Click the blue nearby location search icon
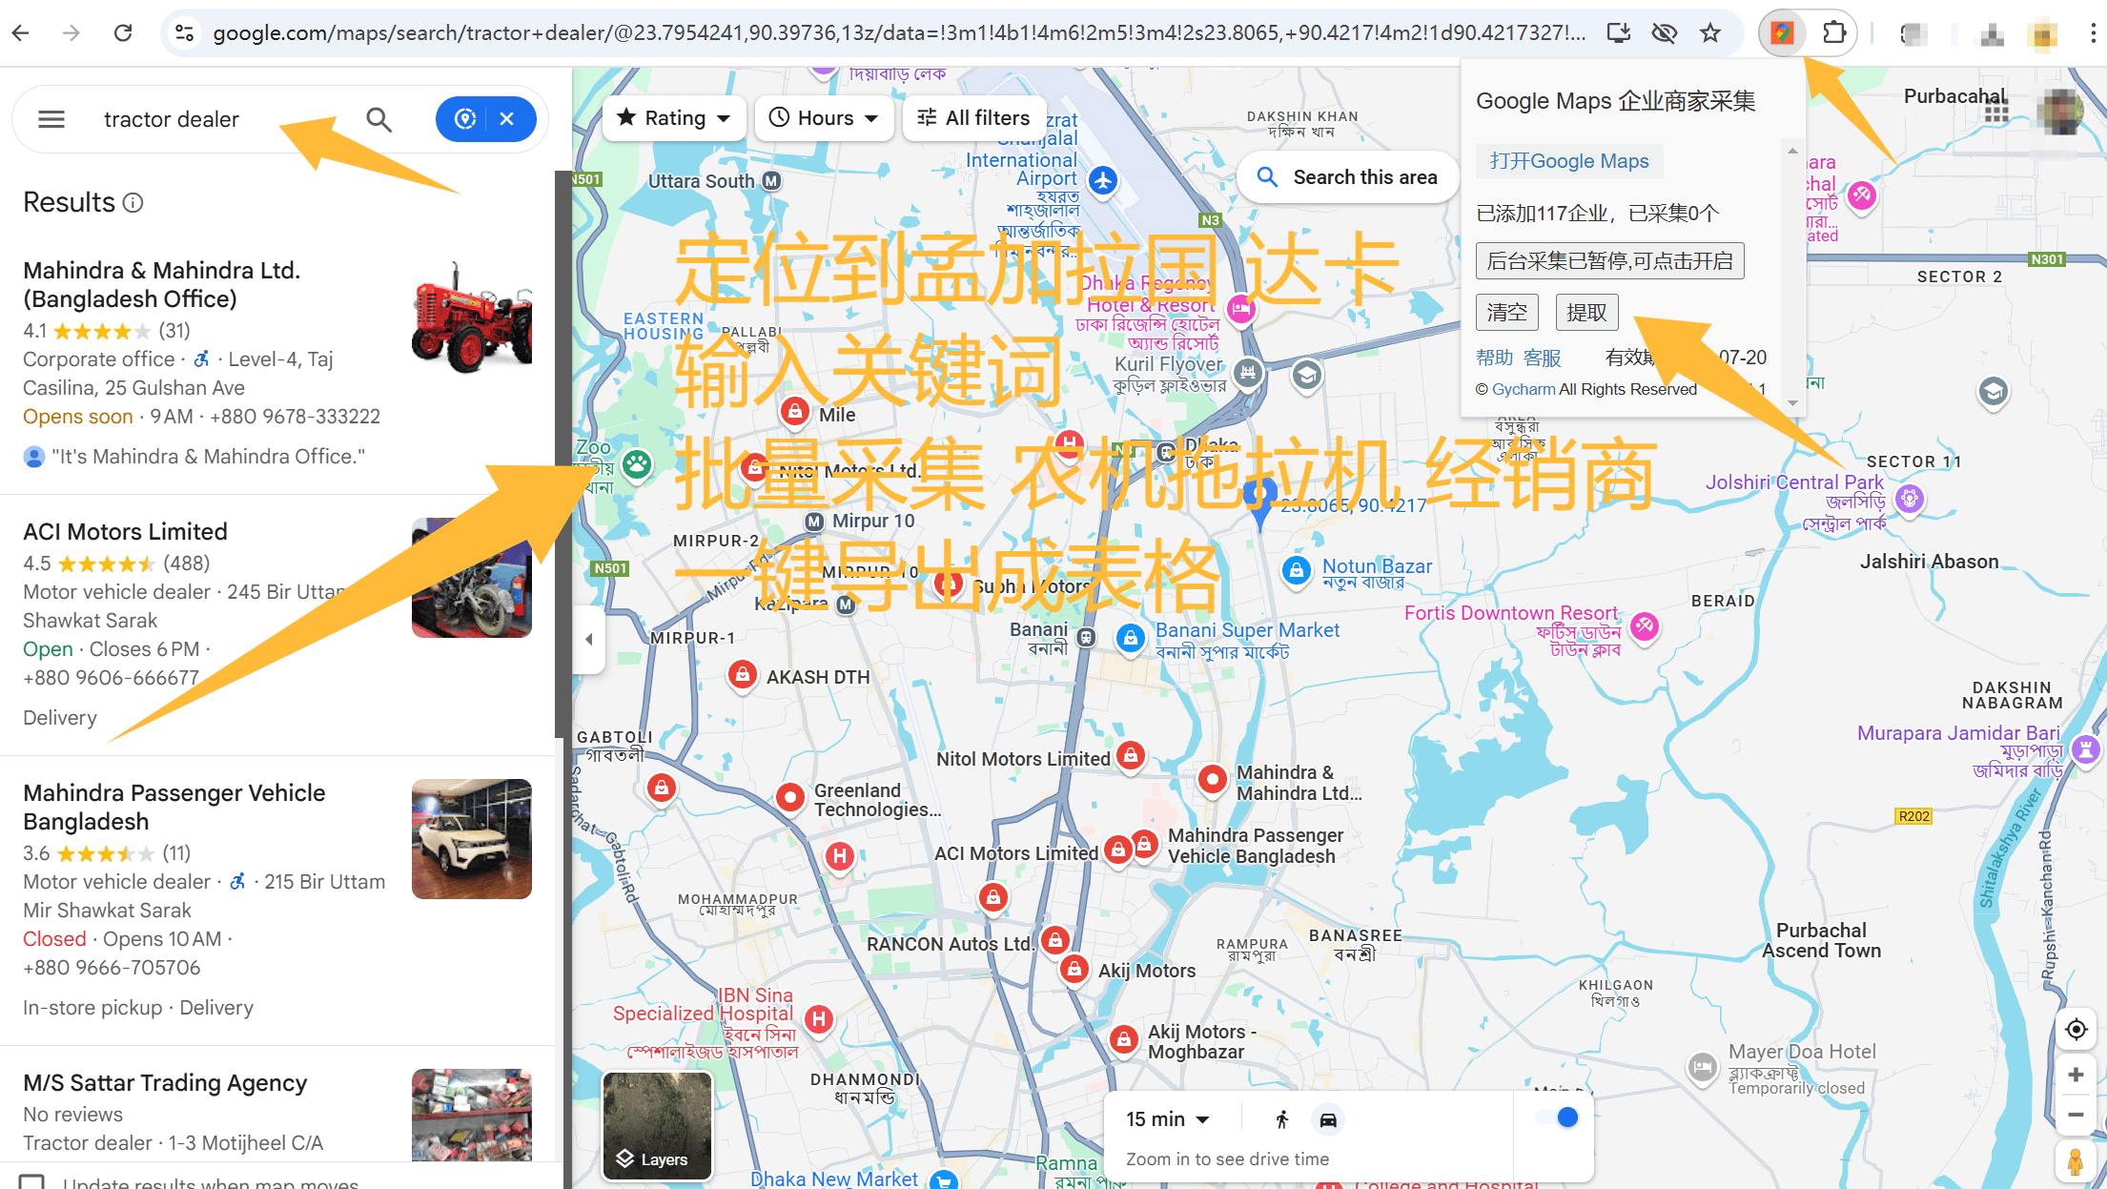 coord(465,119)
